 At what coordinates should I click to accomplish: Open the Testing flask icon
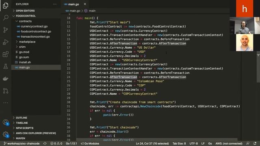5,67
